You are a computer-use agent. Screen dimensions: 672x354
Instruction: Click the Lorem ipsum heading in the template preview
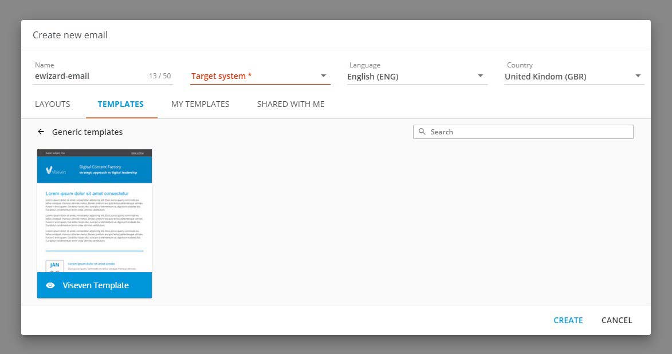click(87, 193)
